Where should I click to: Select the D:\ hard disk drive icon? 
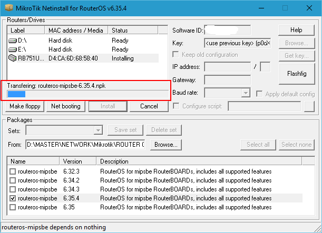point(12,40)
